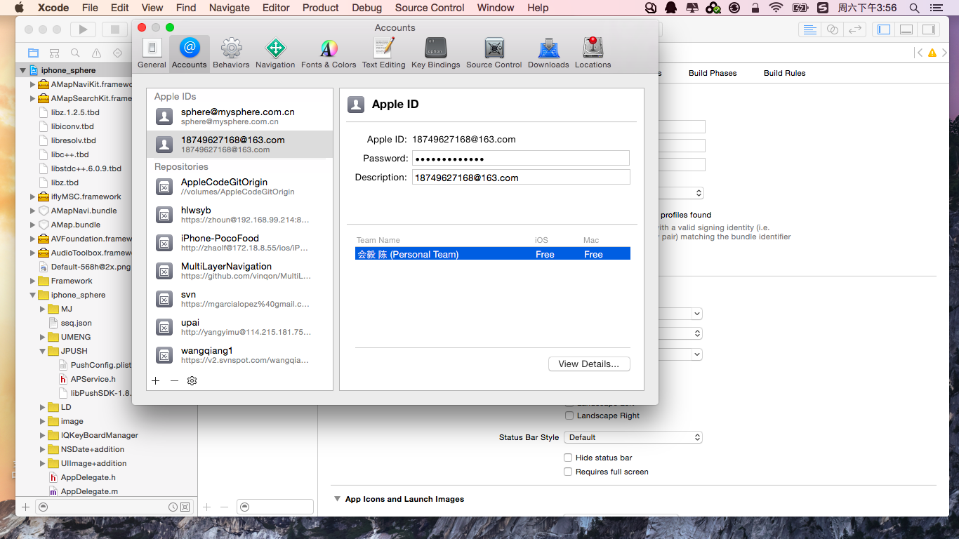The image size is (959, 539).
Task: Open the Navigation preferences pane
Action: 275,53
